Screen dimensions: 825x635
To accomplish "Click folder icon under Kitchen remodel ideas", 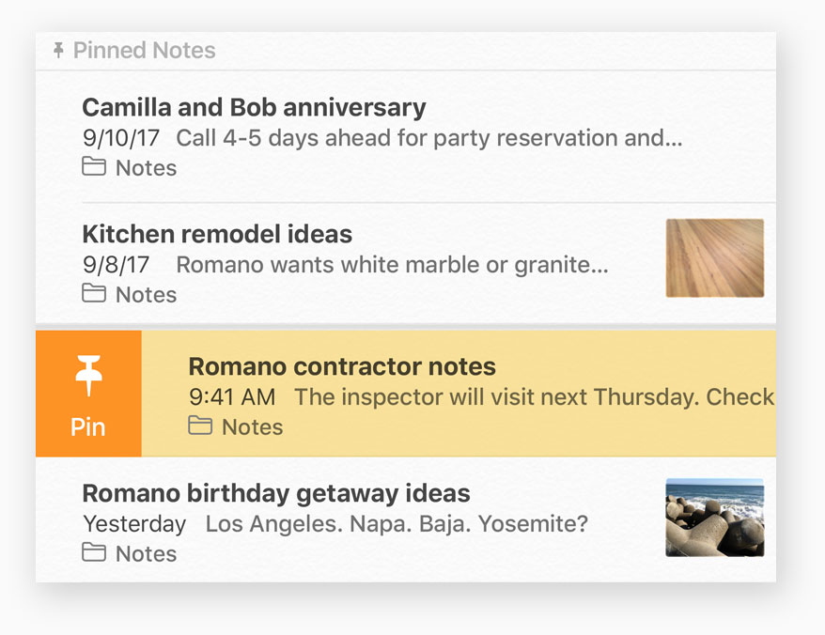I will [94, 294].
